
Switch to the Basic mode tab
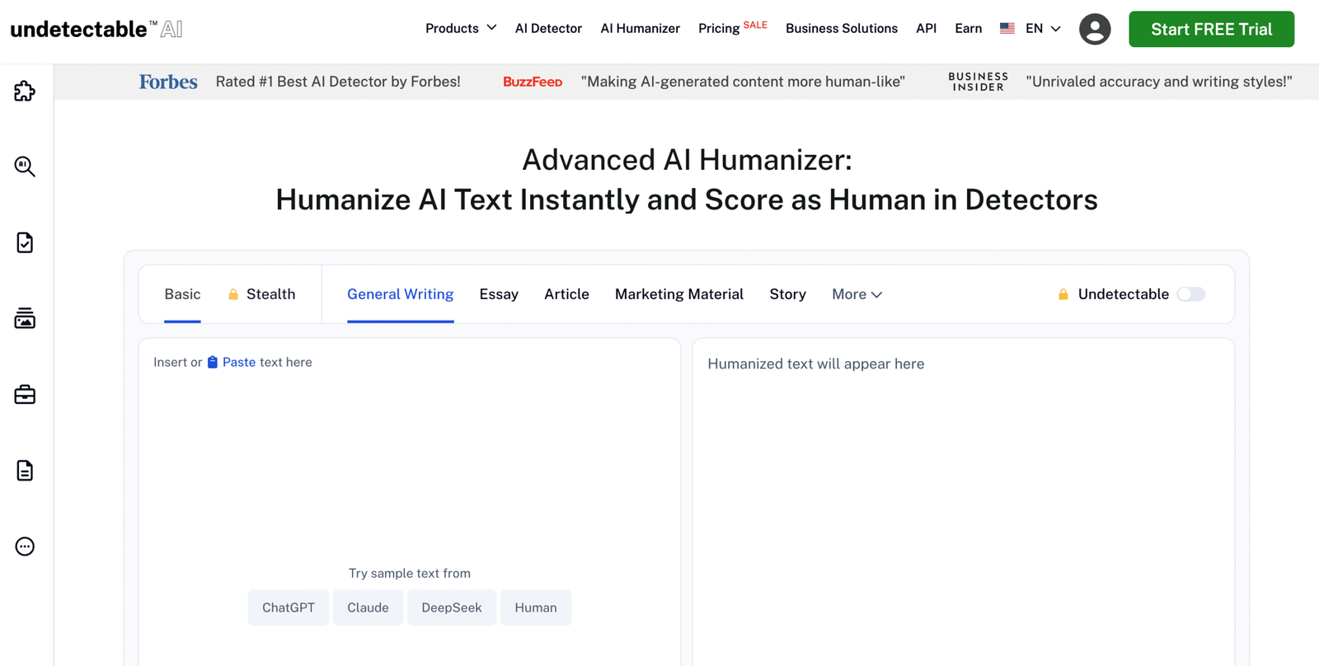pyautogui.click(x=182, y=294)
